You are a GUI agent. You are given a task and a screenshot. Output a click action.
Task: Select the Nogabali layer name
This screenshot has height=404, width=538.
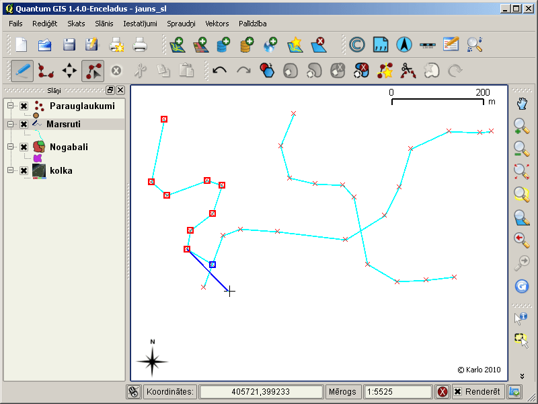69,147
